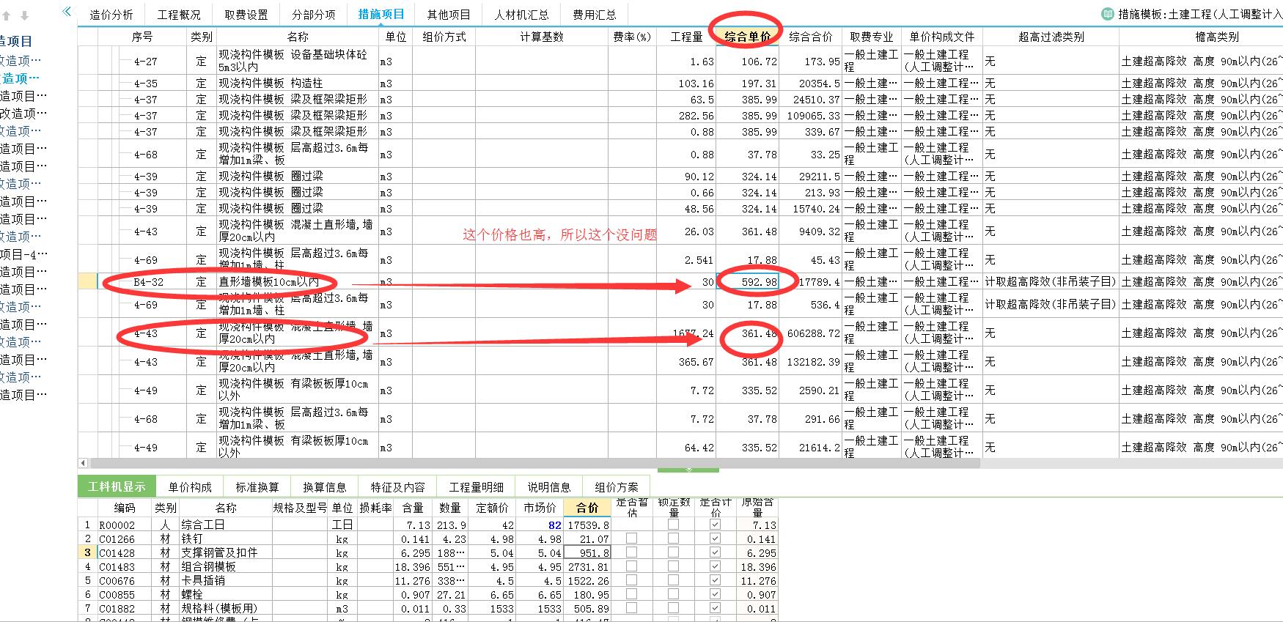Click code cell 4-27 in the table

click(145, 62)
